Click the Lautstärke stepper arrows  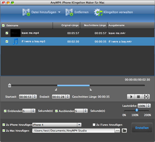(149, 106)
